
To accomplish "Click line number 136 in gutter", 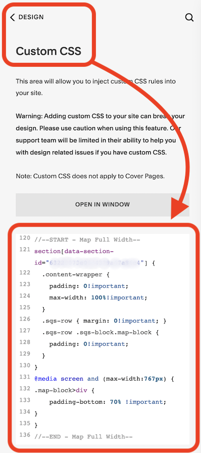I will pyautogui.click(x=25, y=435).
